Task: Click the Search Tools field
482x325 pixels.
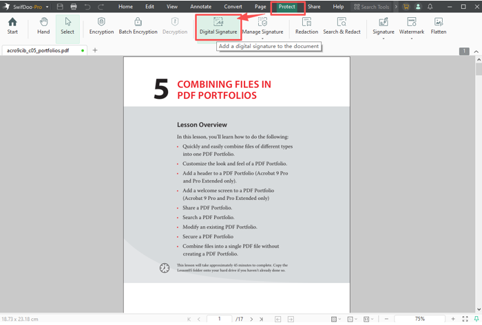Action: (x=372, y=7)
